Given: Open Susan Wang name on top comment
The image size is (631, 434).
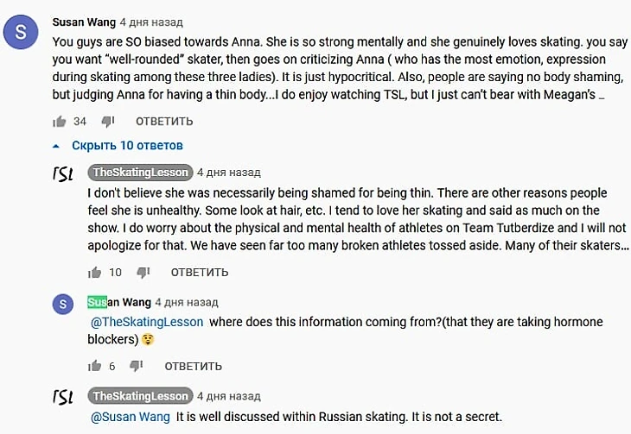Looking at the screenshot, I should 84,22.
